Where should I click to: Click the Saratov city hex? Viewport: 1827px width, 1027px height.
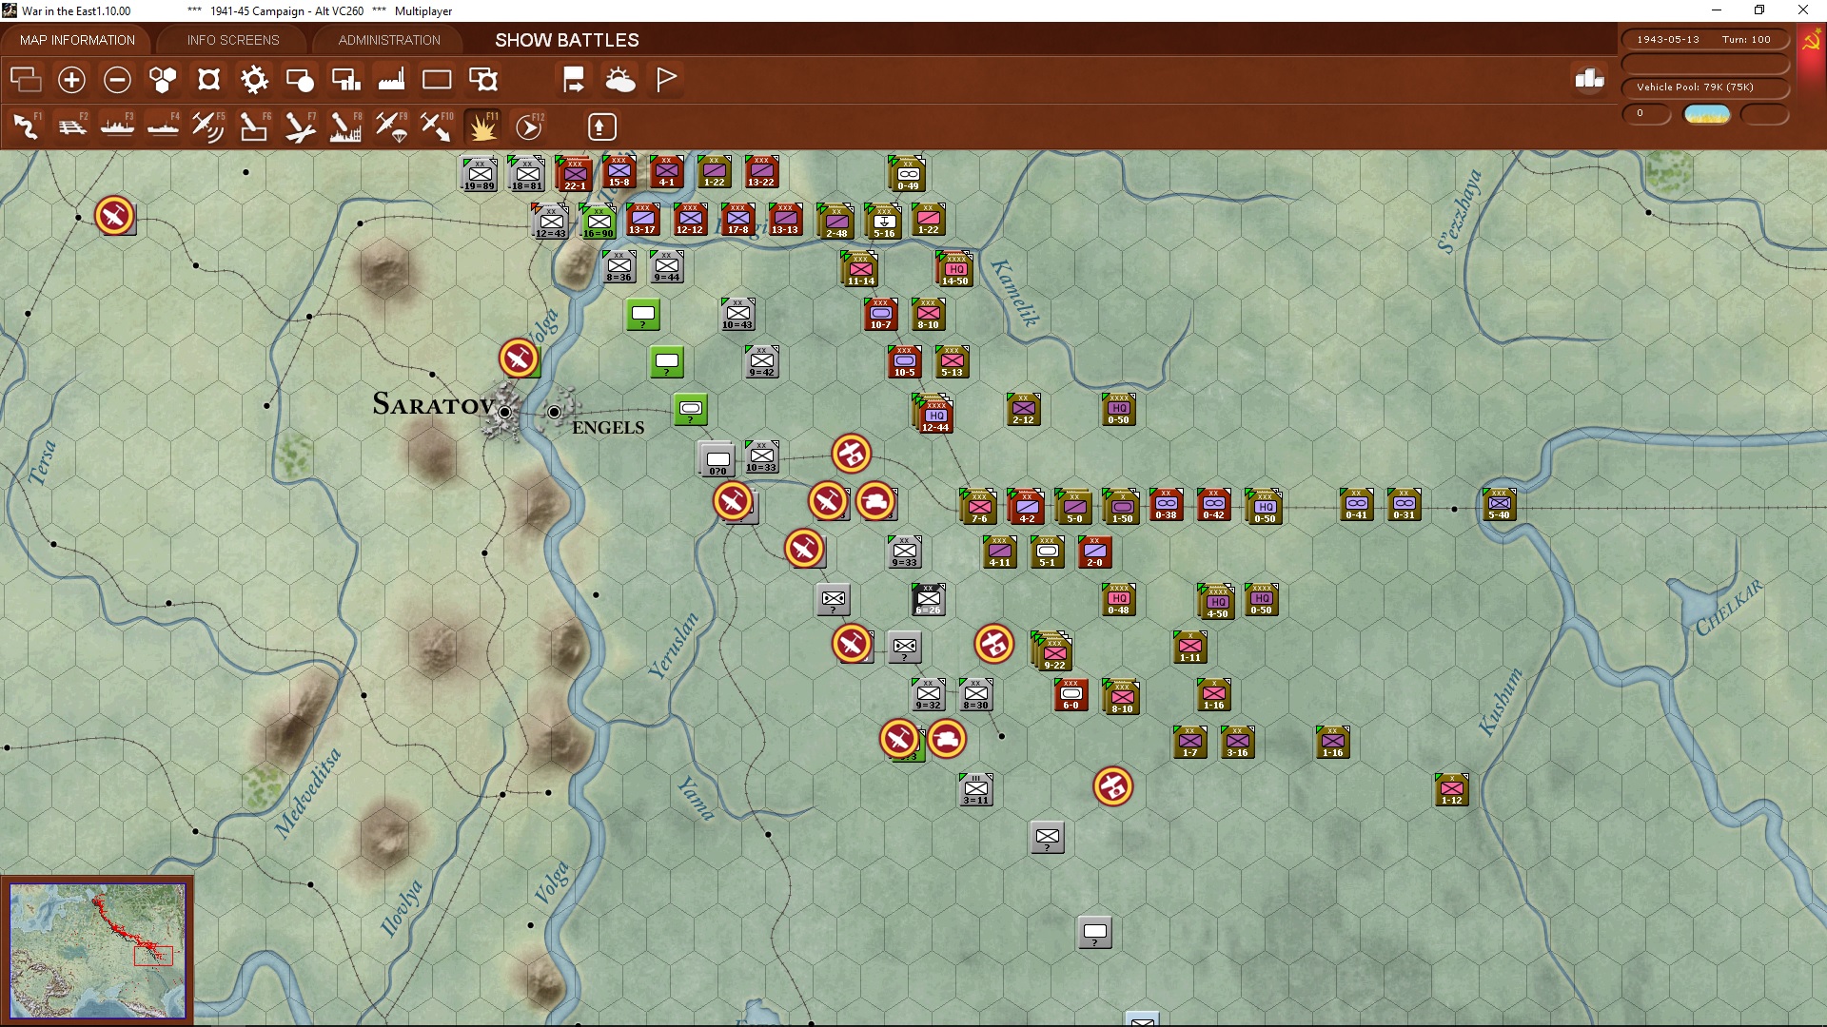point(504,412)
